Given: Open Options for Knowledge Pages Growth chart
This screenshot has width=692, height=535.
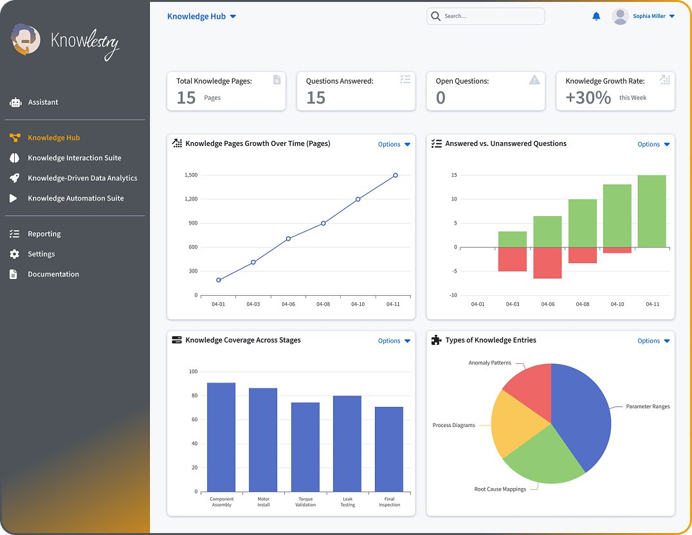Looking at the screenshot, I should click(x=394, y=145).
